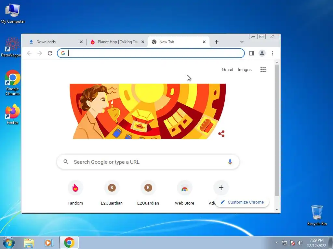Focus the address bar

click(x=151, y=53)
